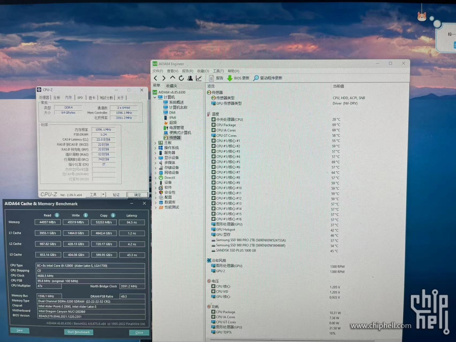The width and height of the screenshot is (456, 342).
Task: Click DirectX icon in AIDA64 tree
Action: click(161, 178)
